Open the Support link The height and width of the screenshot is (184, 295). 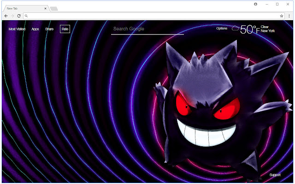(275, 175)
